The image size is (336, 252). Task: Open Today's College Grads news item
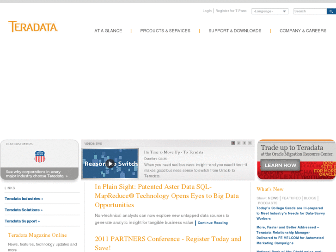click(291, 213)
